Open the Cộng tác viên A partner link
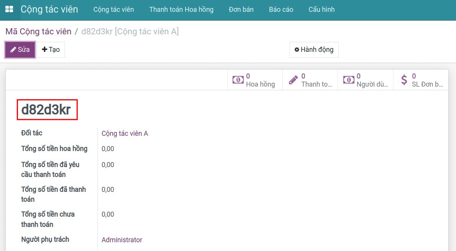The height and width of the screenshot is (251, 456). click(x=125, y=133)
